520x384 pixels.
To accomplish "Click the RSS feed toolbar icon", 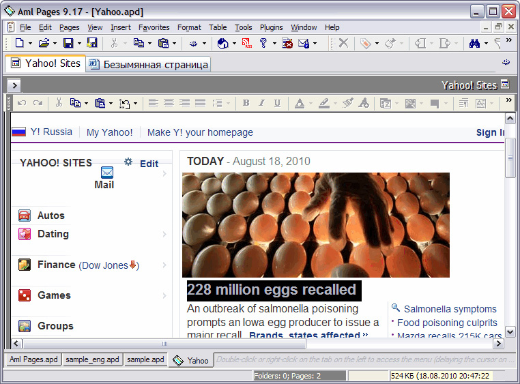I will coord(246,43).
